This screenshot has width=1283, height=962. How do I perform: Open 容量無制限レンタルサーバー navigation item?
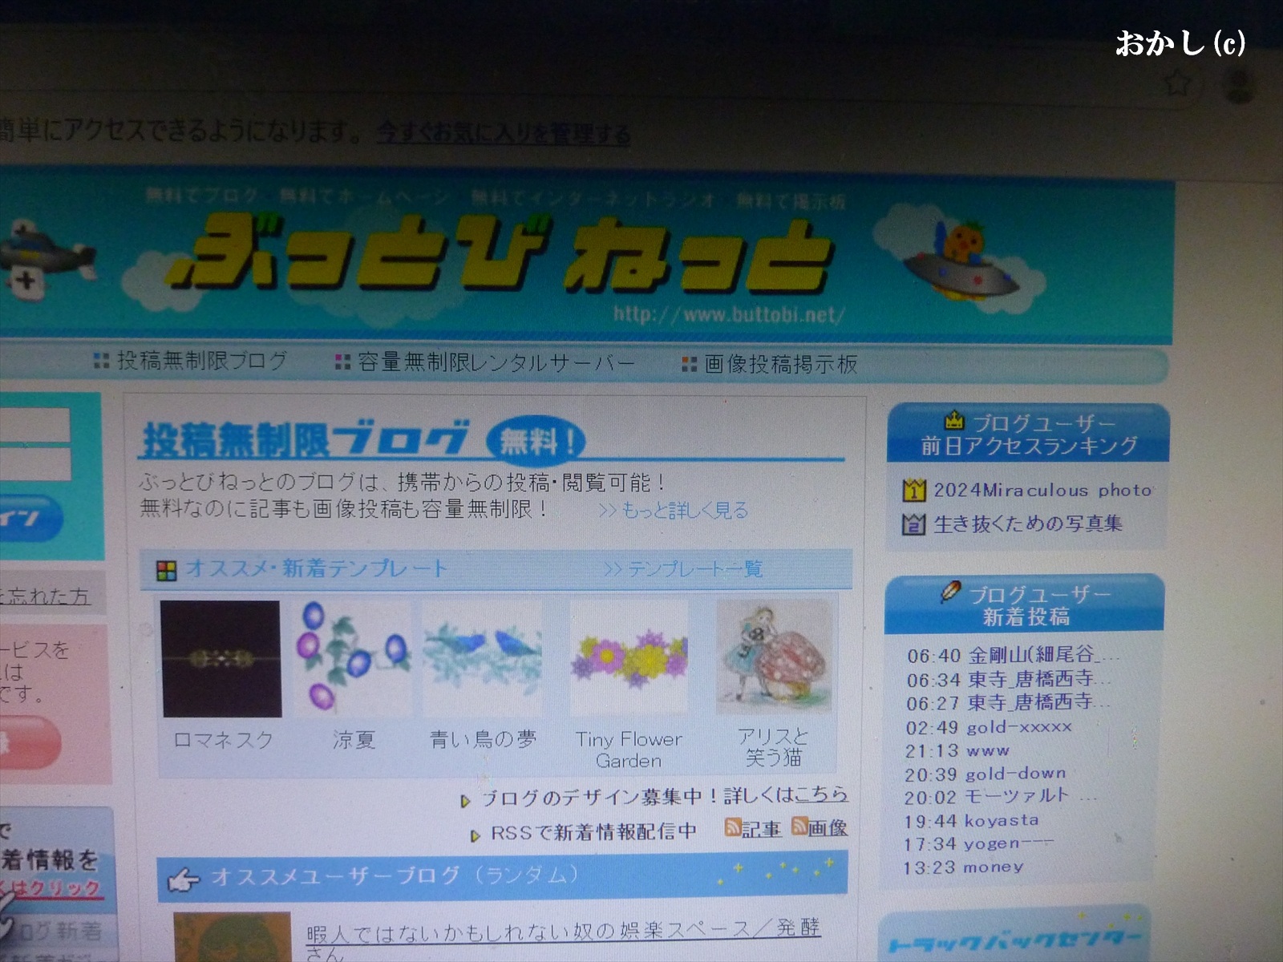(x=496, y=362)
